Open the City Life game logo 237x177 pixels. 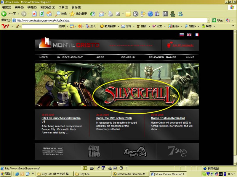(x=94, y=151)
